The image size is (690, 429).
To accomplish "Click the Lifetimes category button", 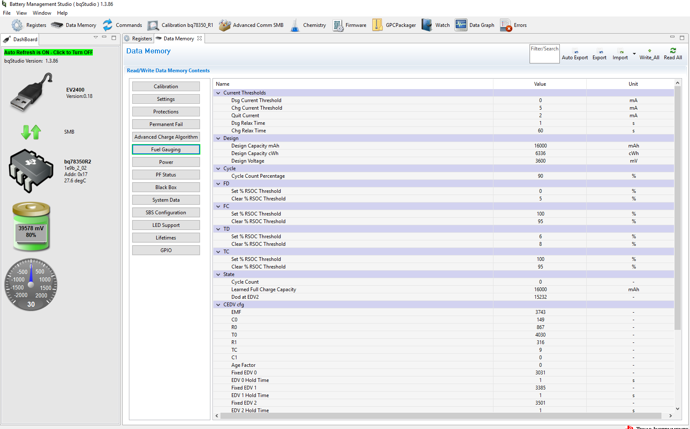I will coord(166,238).
